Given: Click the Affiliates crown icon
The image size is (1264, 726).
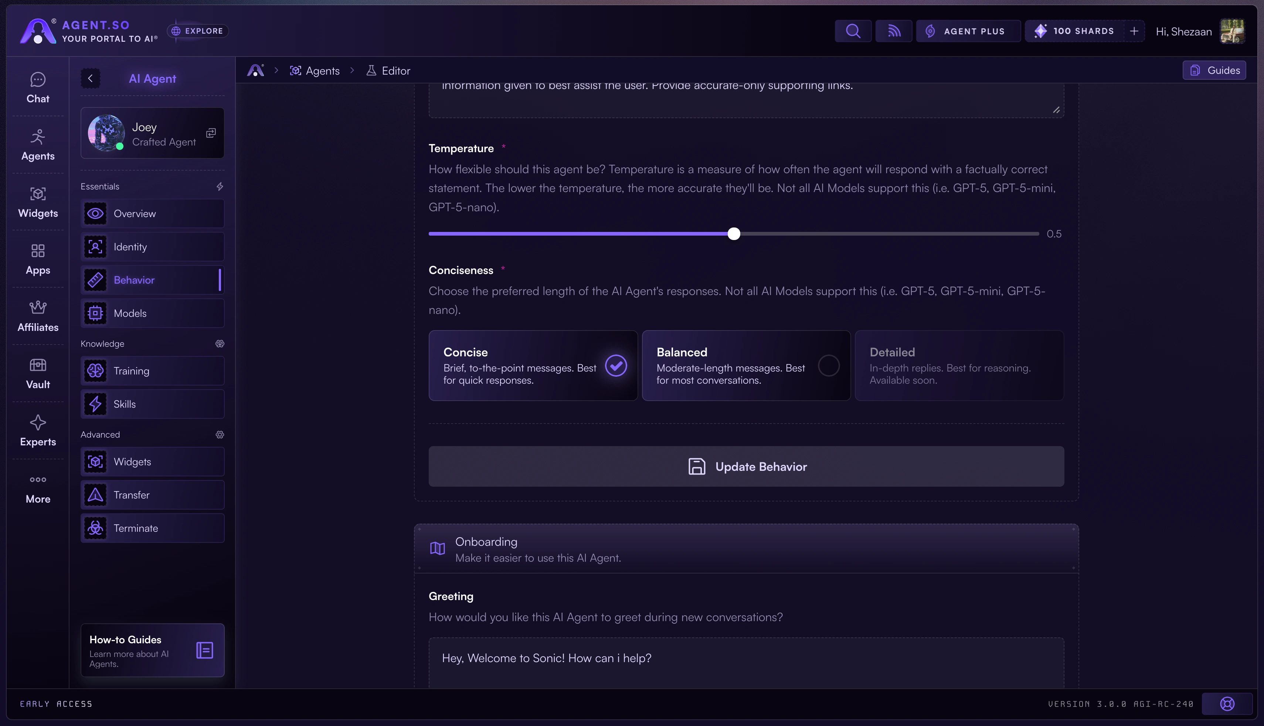Looking at the screenshot, I should pos(38,316).
